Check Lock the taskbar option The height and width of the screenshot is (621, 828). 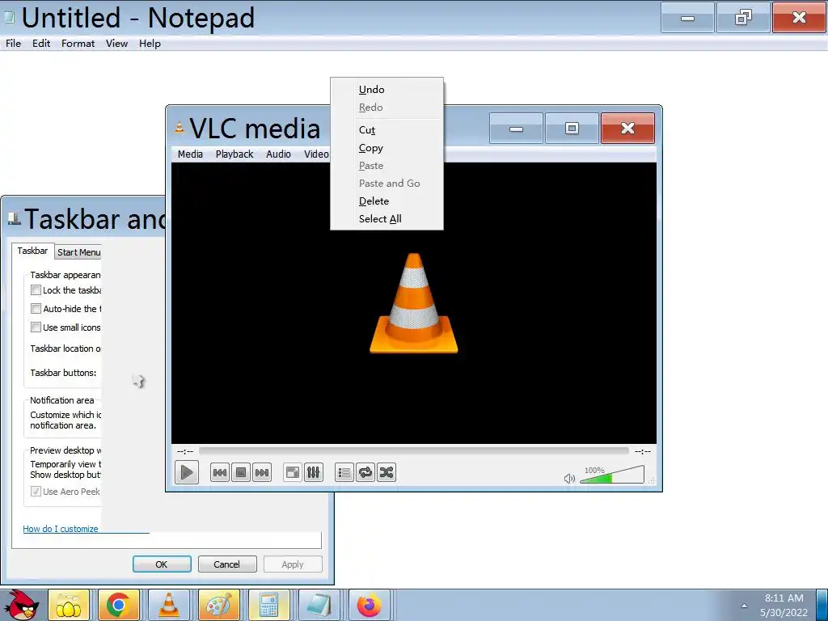[x=36, y=290]
